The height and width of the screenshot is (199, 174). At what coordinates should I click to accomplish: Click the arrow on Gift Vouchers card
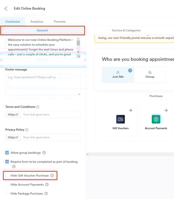pos(130,110)
